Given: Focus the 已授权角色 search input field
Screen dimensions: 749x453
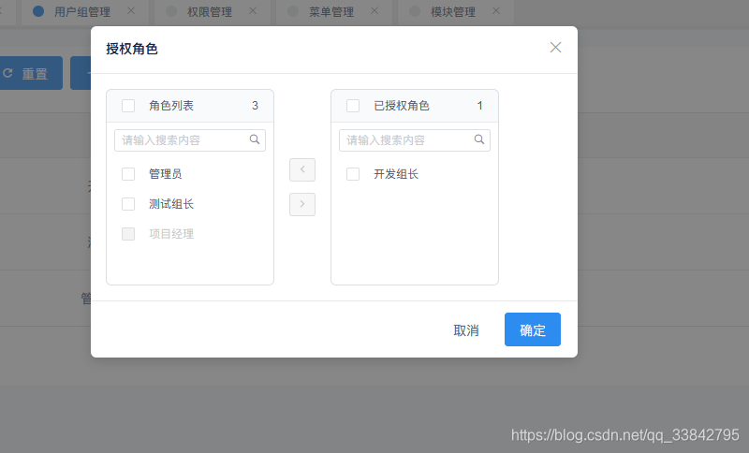Looking at the screenshot, I should coord(415,139).
